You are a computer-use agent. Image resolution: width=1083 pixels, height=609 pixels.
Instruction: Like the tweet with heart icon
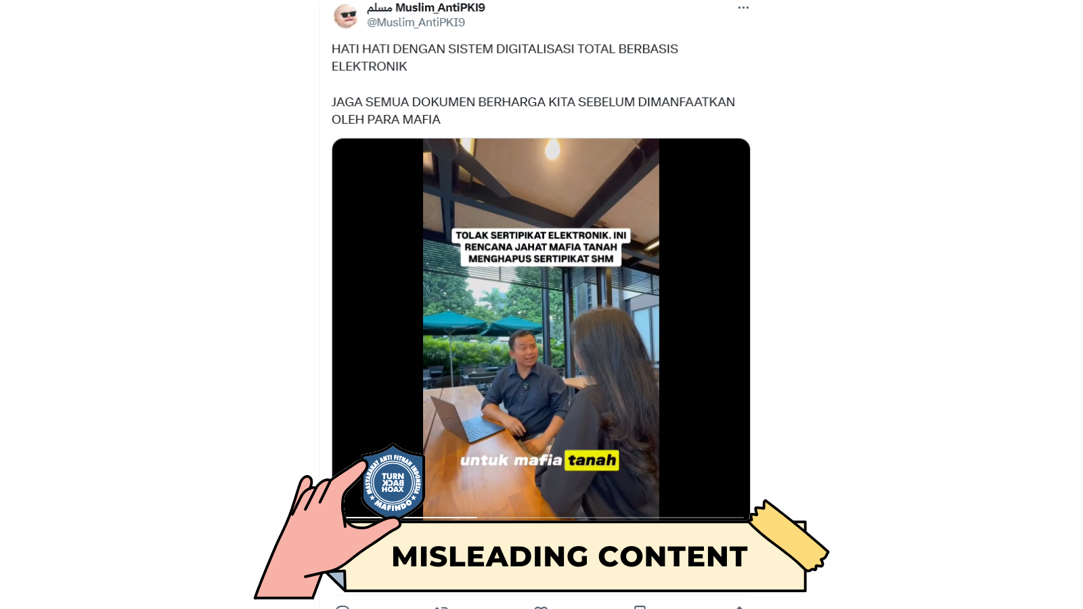540,607
